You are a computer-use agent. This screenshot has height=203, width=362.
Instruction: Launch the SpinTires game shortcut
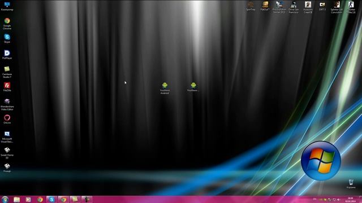click(x=251, y=6)
